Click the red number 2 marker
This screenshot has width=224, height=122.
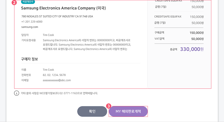coord(14,2)
